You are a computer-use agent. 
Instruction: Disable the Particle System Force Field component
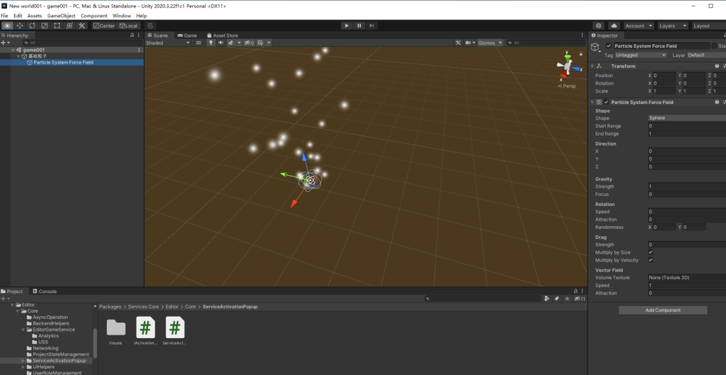pos(606,102)
